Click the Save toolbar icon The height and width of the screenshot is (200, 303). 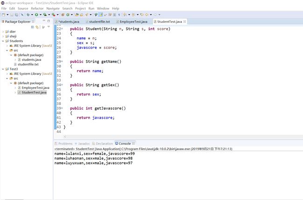pos(12,15)
